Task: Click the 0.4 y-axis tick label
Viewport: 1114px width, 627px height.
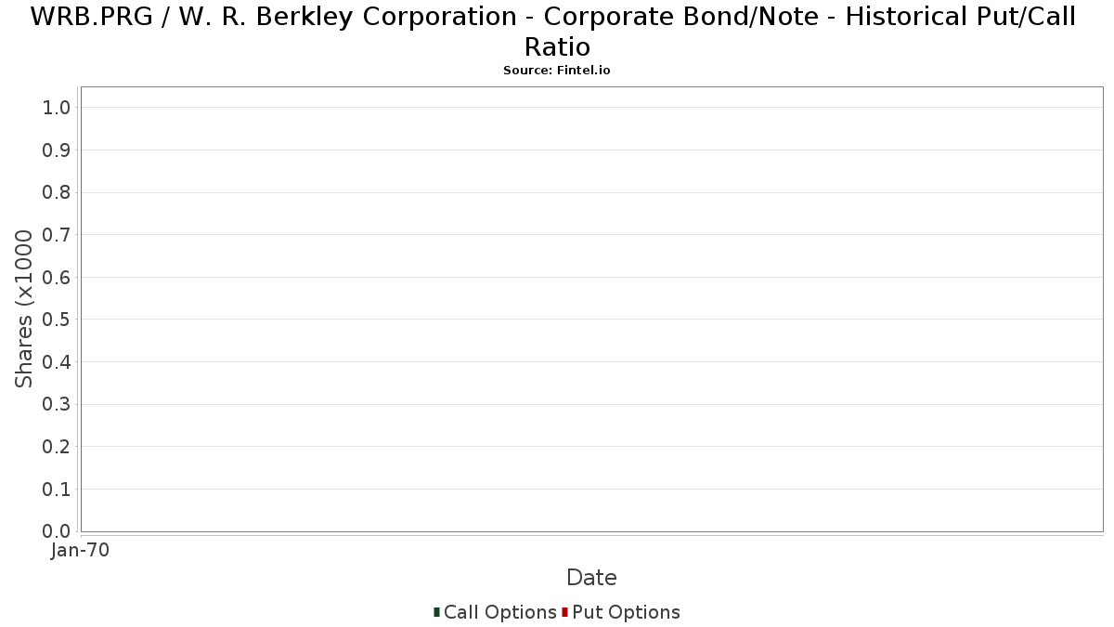Action: (x=57, y=362)
